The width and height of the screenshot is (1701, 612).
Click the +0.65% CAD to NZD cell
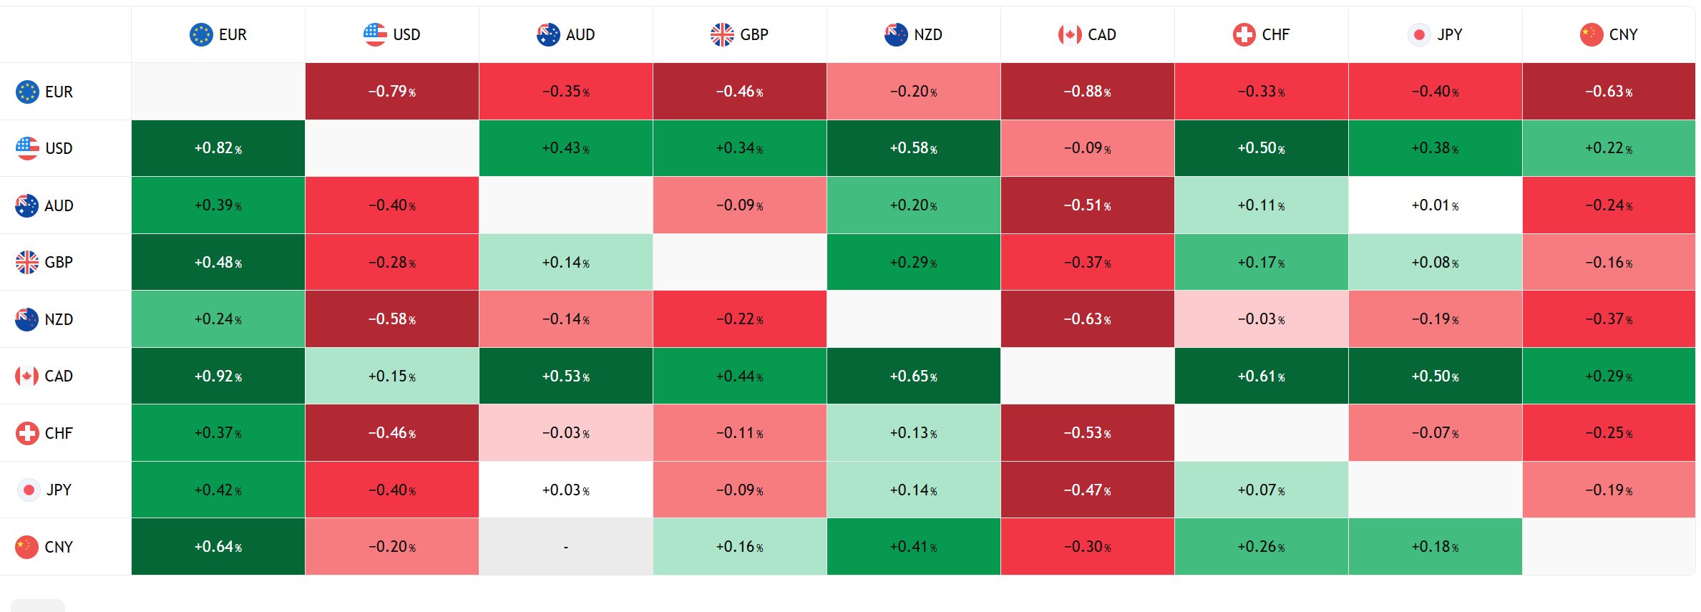pyautogui.click(x=913, y=377)
